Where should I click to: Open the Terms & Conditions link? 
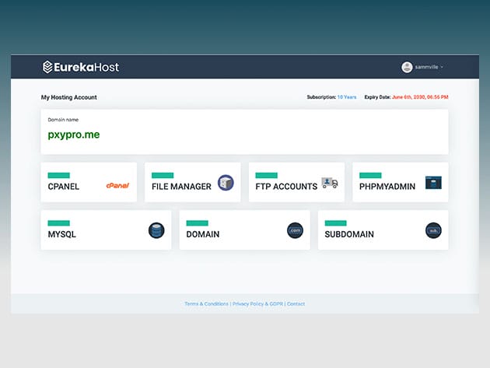206,303
